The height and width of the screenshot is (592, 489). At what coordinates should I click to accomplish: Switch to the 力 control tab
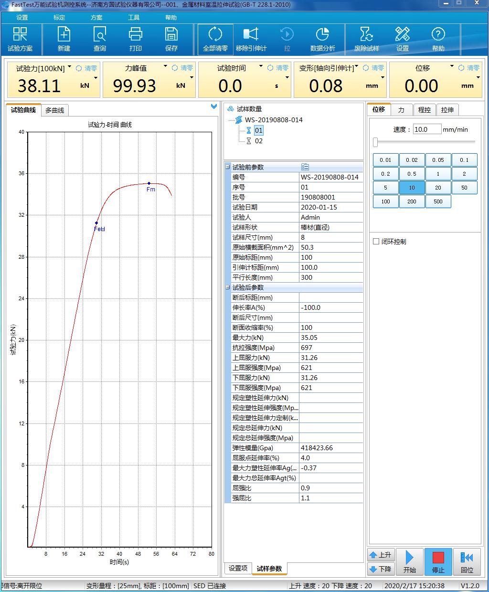(x=401, y=110)
